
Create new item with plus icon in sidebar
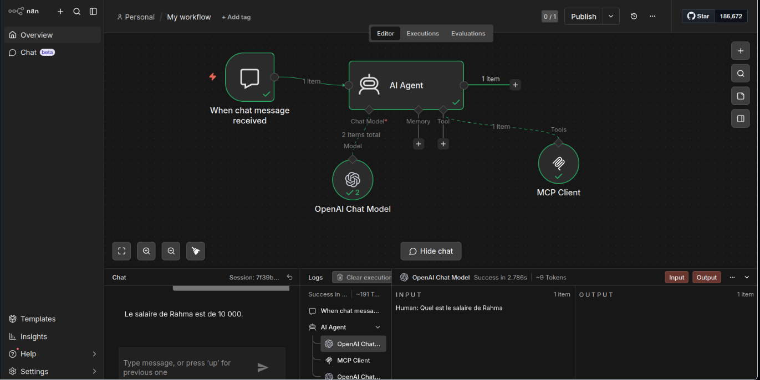60,11
